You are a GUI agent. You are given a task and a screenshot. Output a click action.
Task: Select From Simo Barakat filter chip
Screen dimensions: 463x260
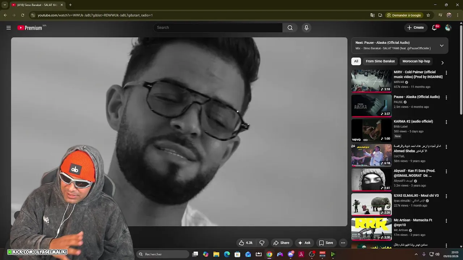[380, 61]
